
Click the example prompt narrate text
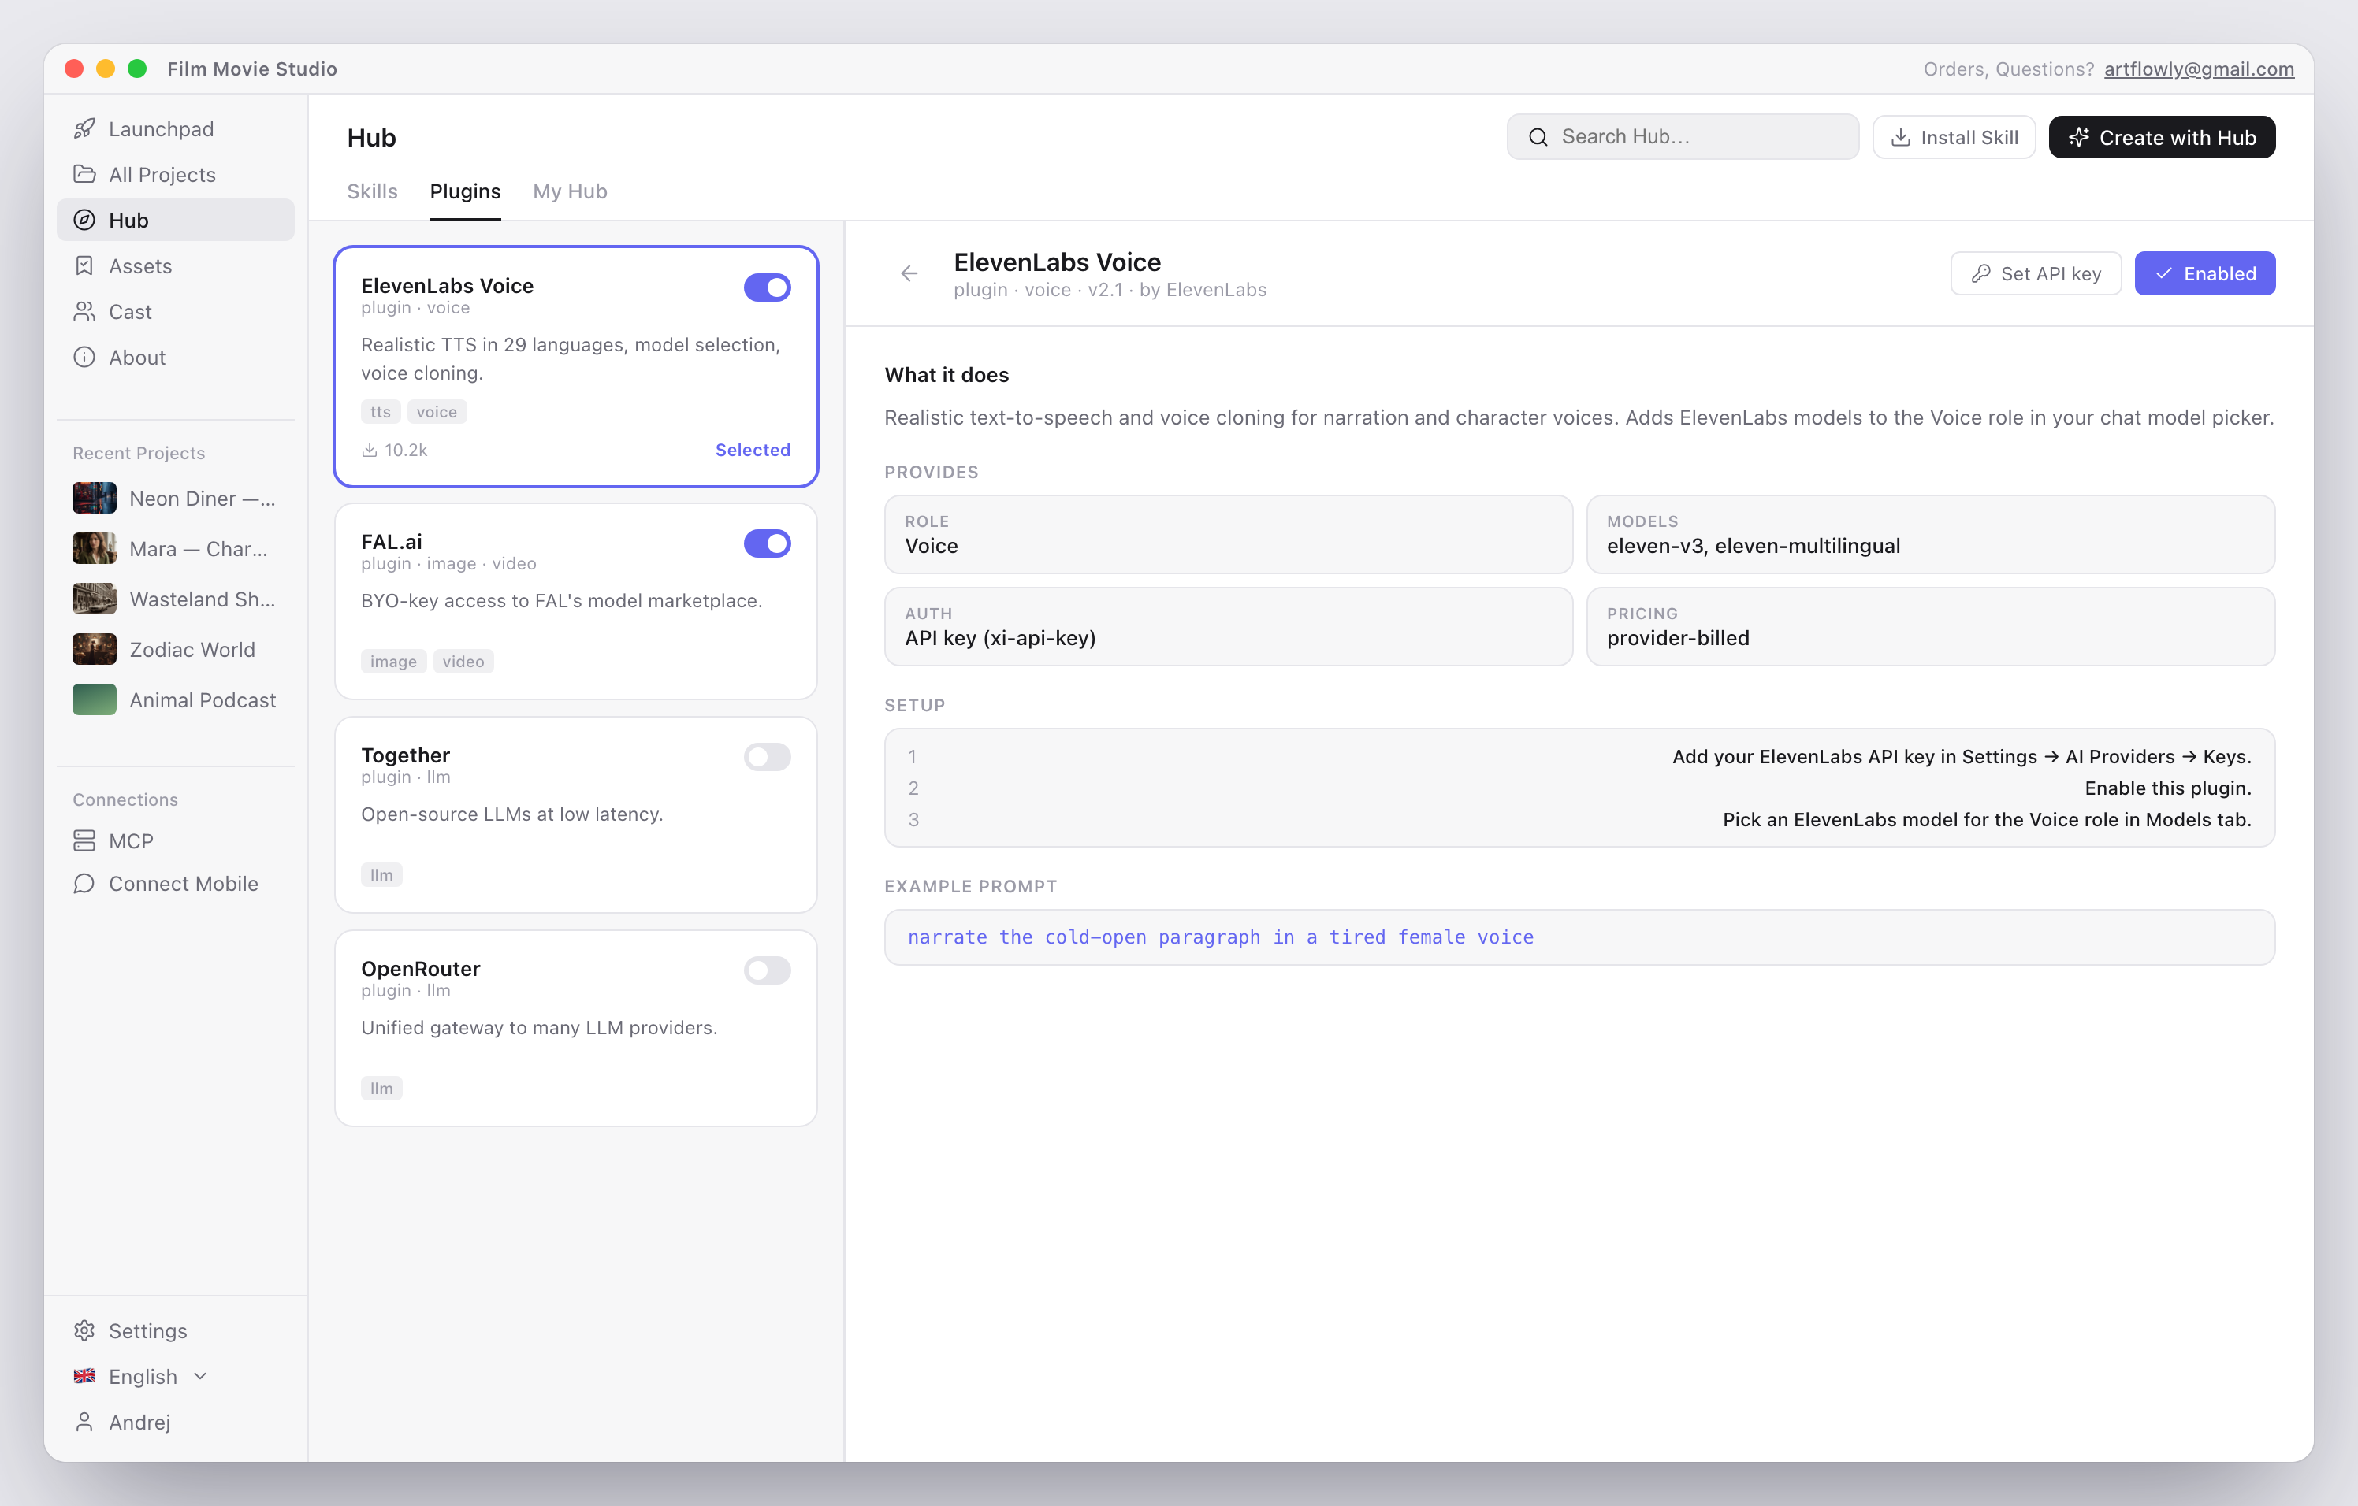pos(1220,937)
